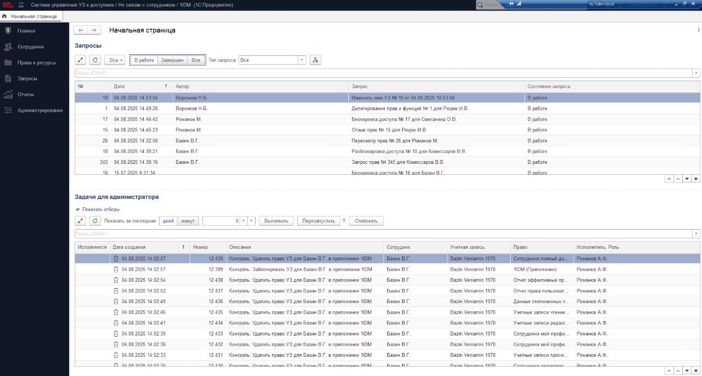Refresh the Запросы list
Screen dimensions: 702x376
95,60
